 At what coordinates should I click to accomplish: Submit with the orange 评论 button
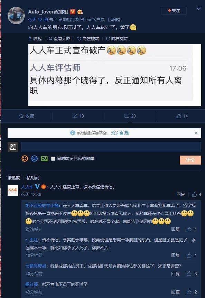coord(190,160)
